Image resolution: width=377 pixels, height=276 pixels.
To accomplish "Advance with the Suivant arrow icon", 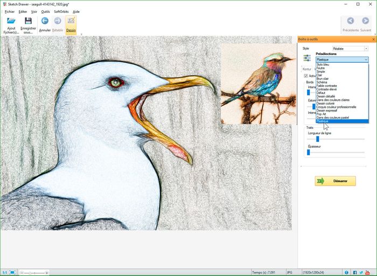I will pos(366,21).
